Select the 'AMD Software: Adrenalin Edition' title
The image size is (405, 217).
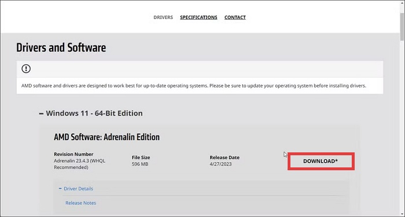(106, 137)
